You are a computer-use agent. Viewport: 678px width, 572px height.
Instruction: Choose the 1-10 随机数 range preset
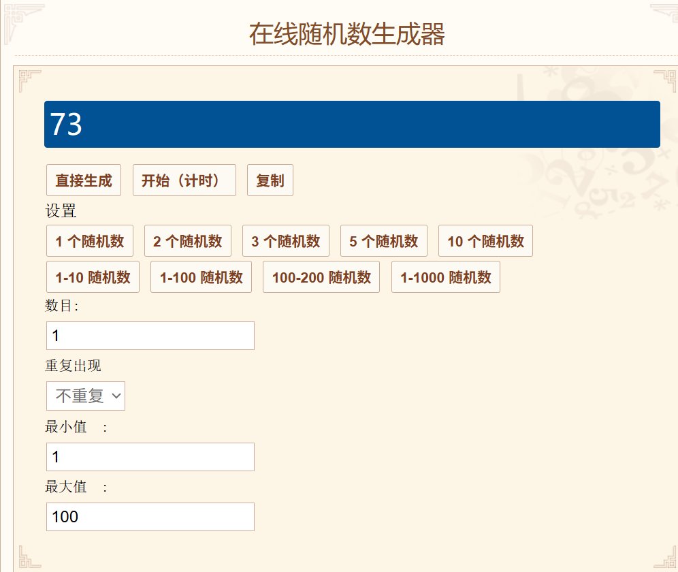(x=93, y=276)
